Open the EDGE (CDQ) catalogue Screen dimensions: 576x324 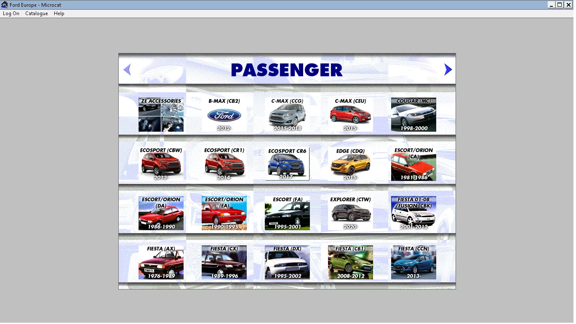tap(350, 163)
